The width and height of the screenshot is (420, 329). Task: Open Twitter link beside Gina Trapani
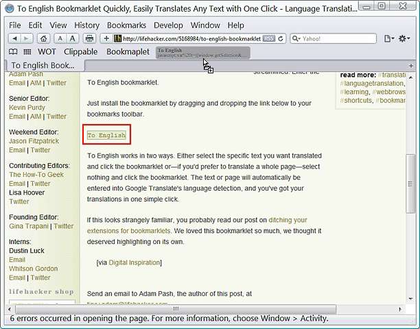click(x=64, y=226)
